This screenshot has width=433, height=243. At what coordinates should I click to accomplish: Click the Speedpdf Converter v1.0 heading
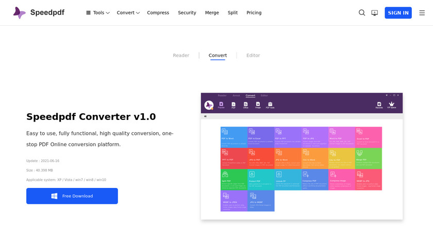[x=91, y=117]
